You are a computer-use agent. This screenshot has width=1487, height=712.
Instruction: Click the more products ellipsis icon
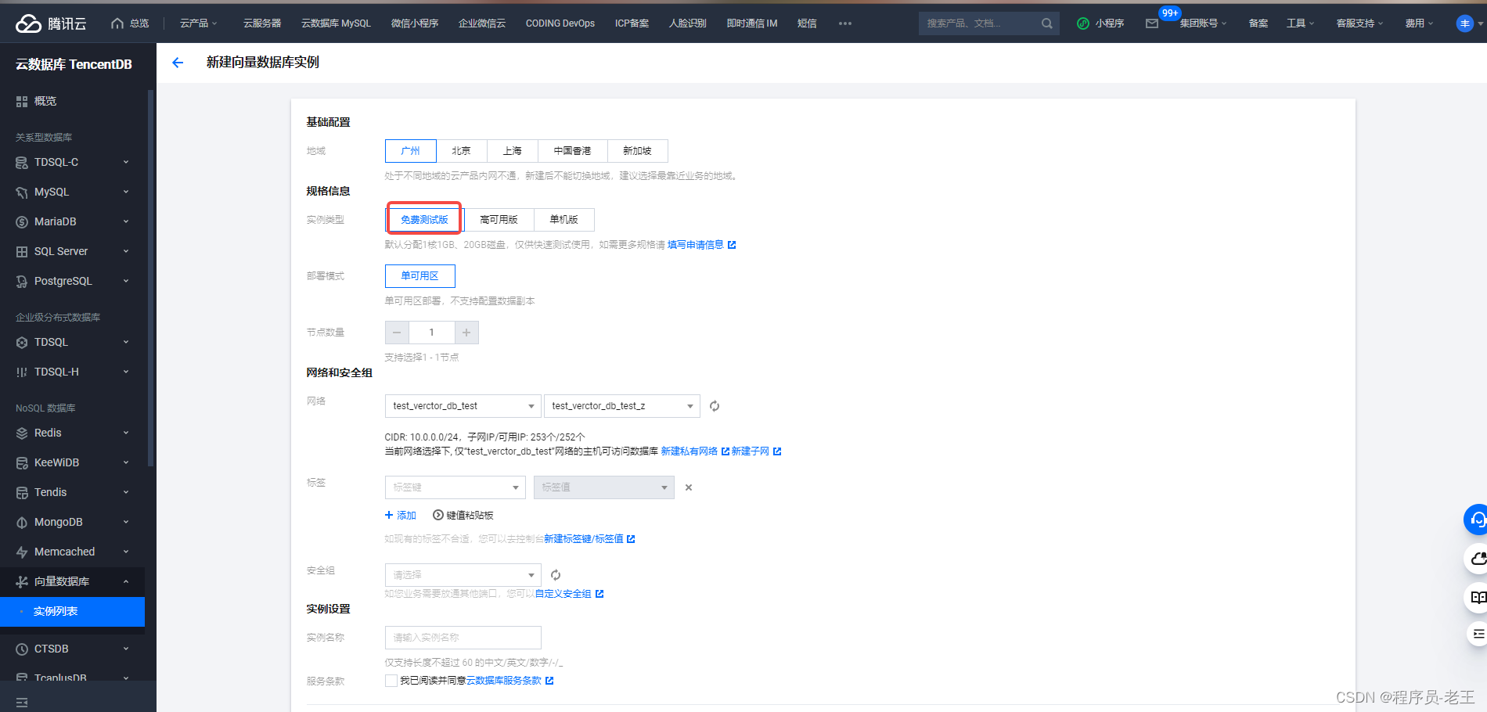[x=845, y=23]
